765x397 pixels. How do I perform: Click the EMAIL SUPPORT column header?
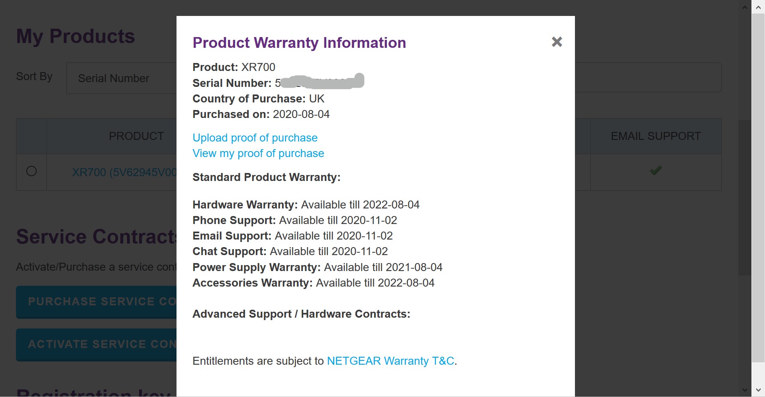(x=655, y=136)
